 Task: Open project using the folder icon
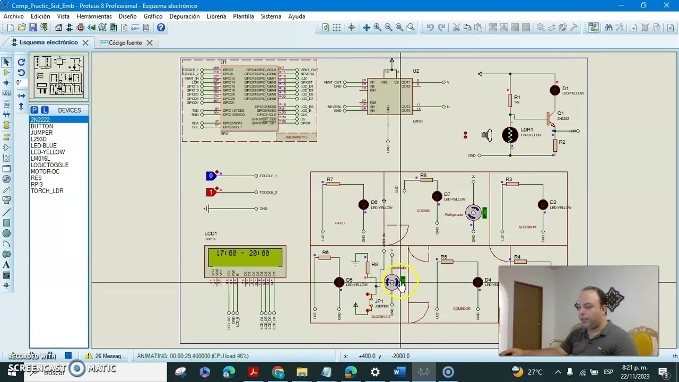(x=22, y=28)
